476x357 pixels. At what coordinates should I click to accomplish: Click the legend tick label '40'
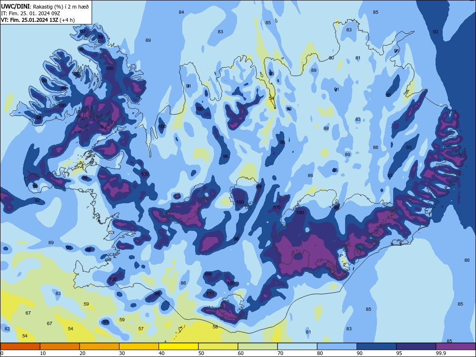[161, 353]
